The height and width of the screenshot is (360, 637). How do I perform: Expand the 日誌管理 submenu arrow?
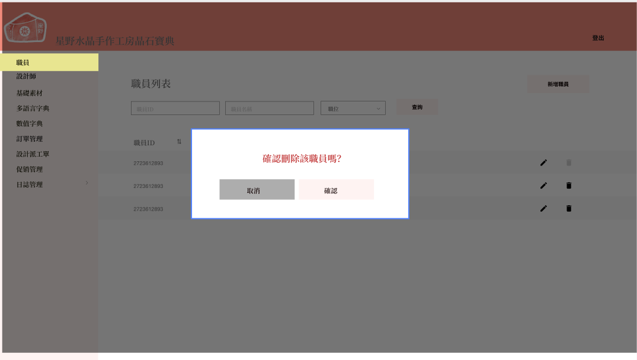[x=87, y=183]
